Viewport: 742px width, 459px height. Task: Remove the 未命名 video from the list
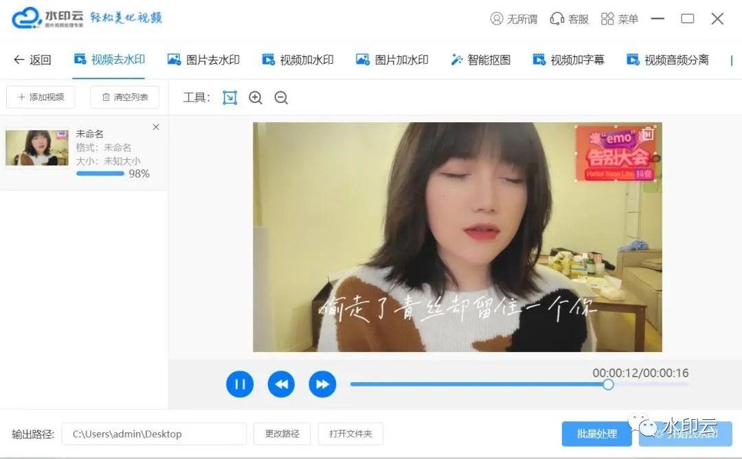(x=156, y=126)
